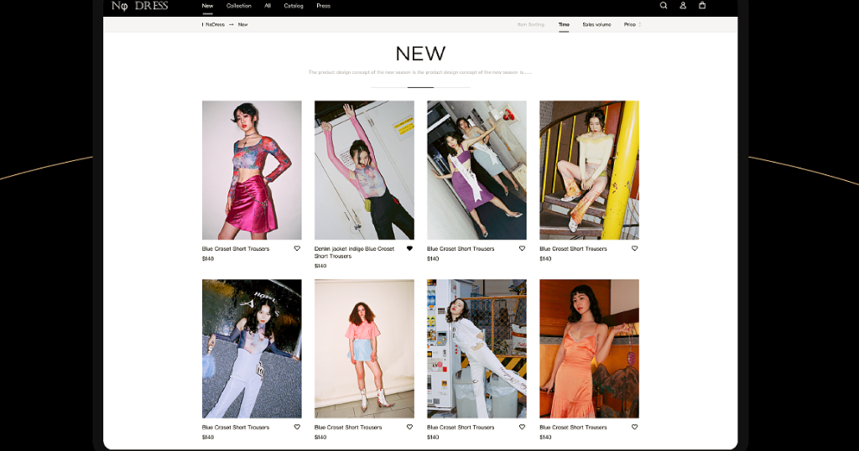The width and height of the screenshot is (859, 451).
Task: Click the NoDress breadcrumb link
Action: point(215,25)
